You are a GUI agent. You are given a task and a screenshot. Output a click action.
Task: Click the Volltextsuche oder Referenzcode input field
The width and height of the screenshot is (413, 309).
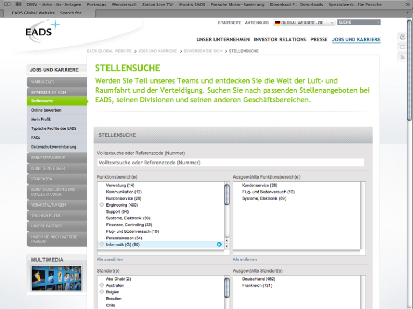230,163
